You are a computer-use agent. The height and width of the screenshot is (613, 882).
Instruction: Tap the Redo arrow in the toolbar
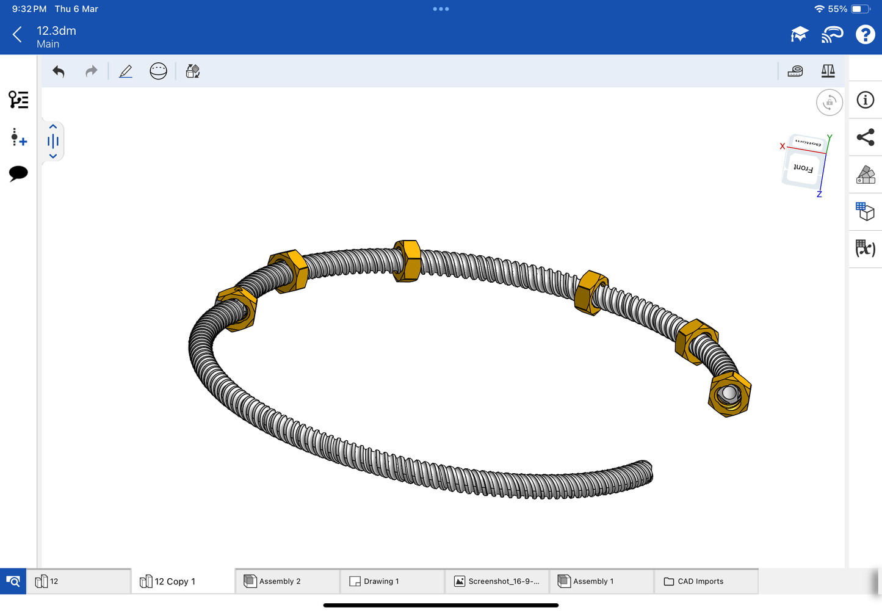click(x=91, y=71)
